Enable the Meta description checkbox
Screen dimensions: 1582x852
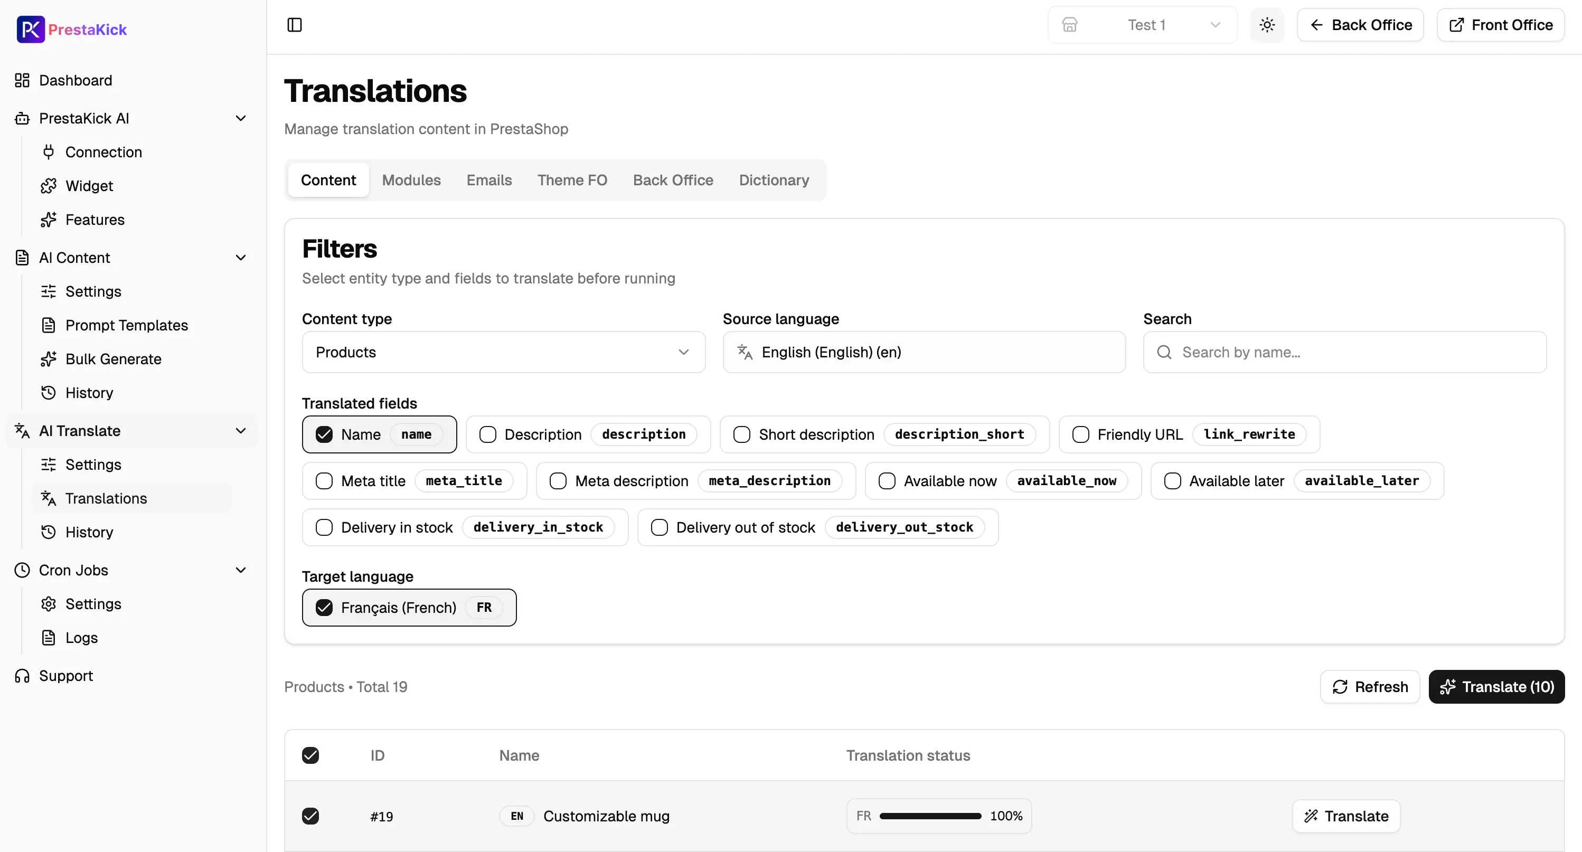(x=558, y=481)
